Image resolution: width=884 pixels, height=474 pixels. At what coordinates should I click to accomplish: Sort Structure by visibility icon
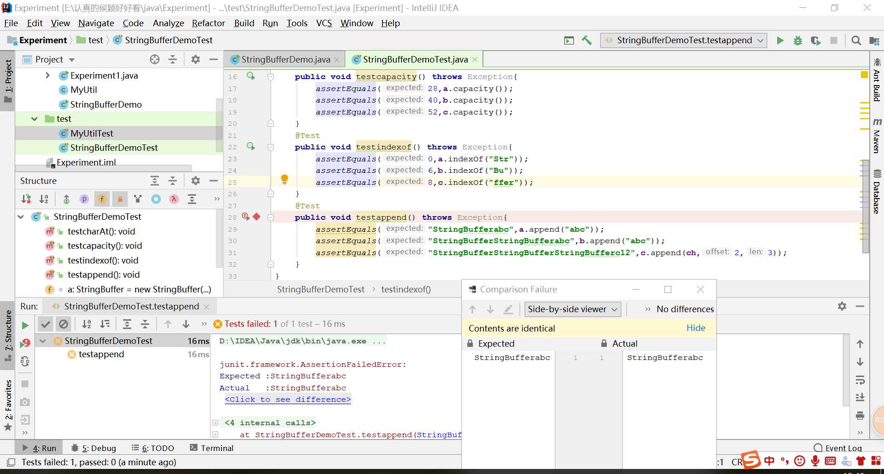click(26, 199)
